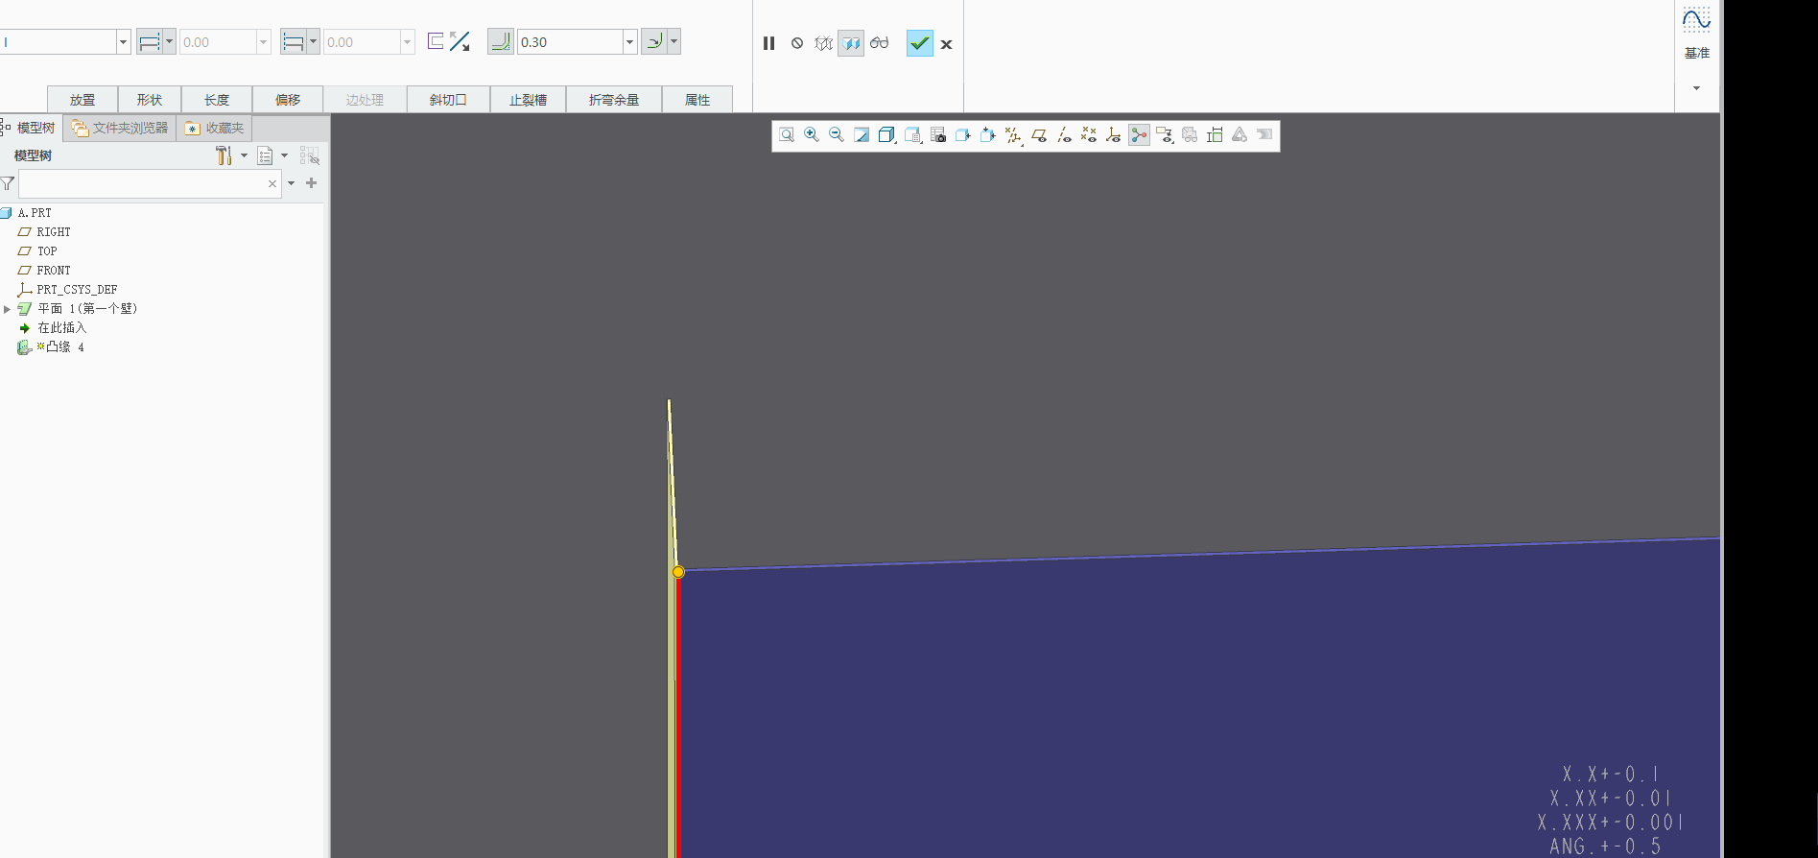This screenshot has height=858, width=1818.
Task: Click the Zoom Out magnifier icon
Action: click(x=837, y=135)
